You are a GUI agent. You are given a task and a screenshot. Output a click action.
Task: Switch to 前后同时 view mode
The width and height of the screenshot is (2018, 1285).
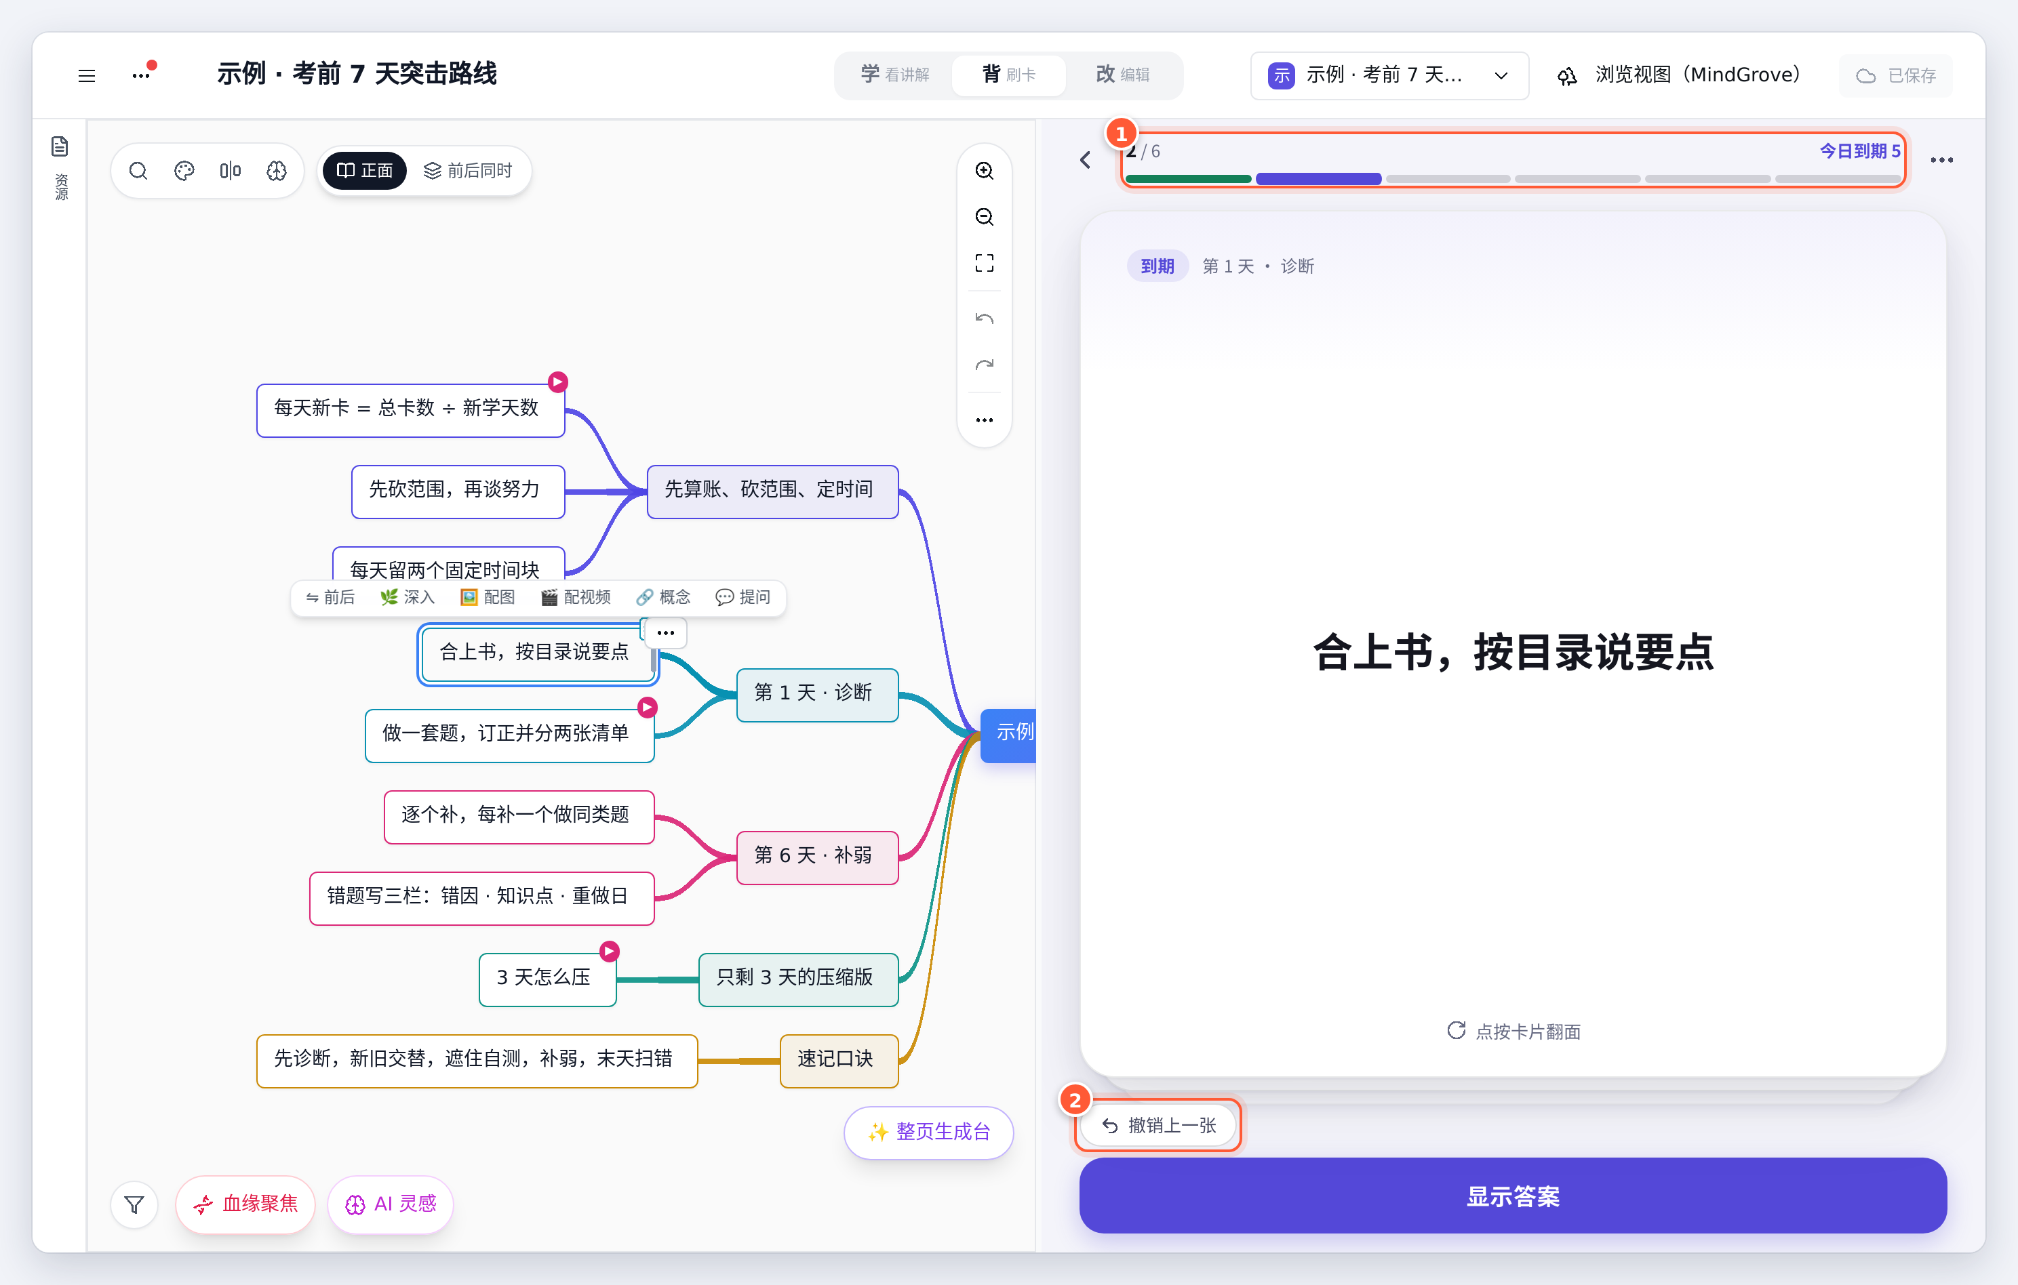(468, 171)
